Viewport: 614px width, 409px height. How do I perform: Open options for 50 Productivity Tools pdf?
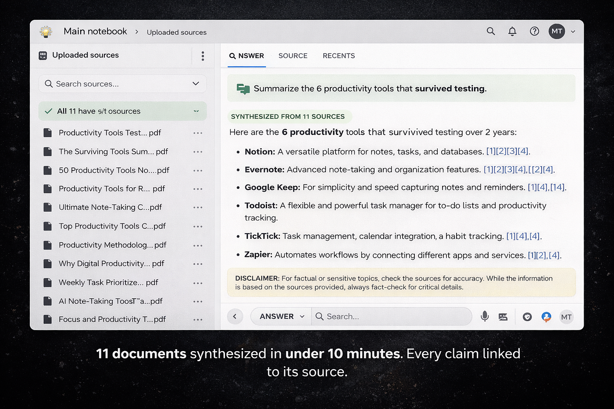[x=198, y=171]
